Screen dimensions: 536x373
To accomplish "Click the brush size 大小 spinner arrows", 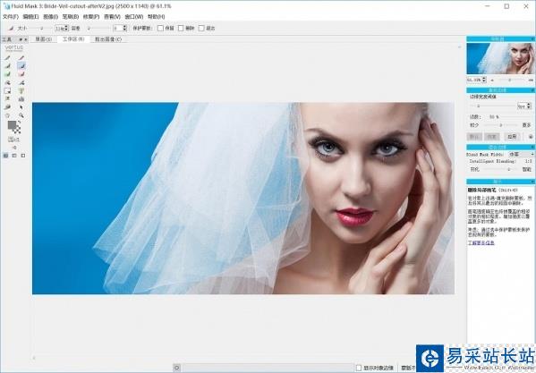I will pyautogui.click(x=66, y=28).
